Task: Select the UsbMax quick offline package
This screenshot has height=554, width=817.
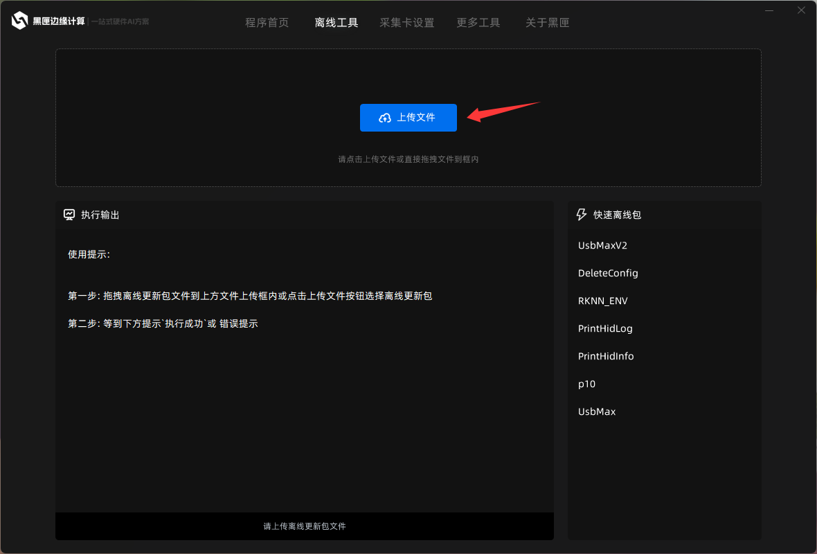Action: click(597, 411)
